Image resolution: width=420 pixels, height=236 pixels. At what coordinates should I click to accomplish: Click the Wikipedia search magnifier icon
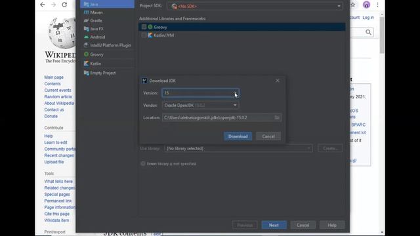[369, 32]
